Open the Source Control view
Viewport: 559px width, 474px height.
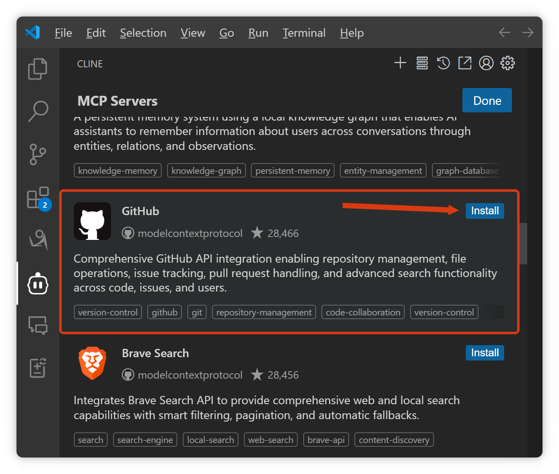(x=38, y=154)
